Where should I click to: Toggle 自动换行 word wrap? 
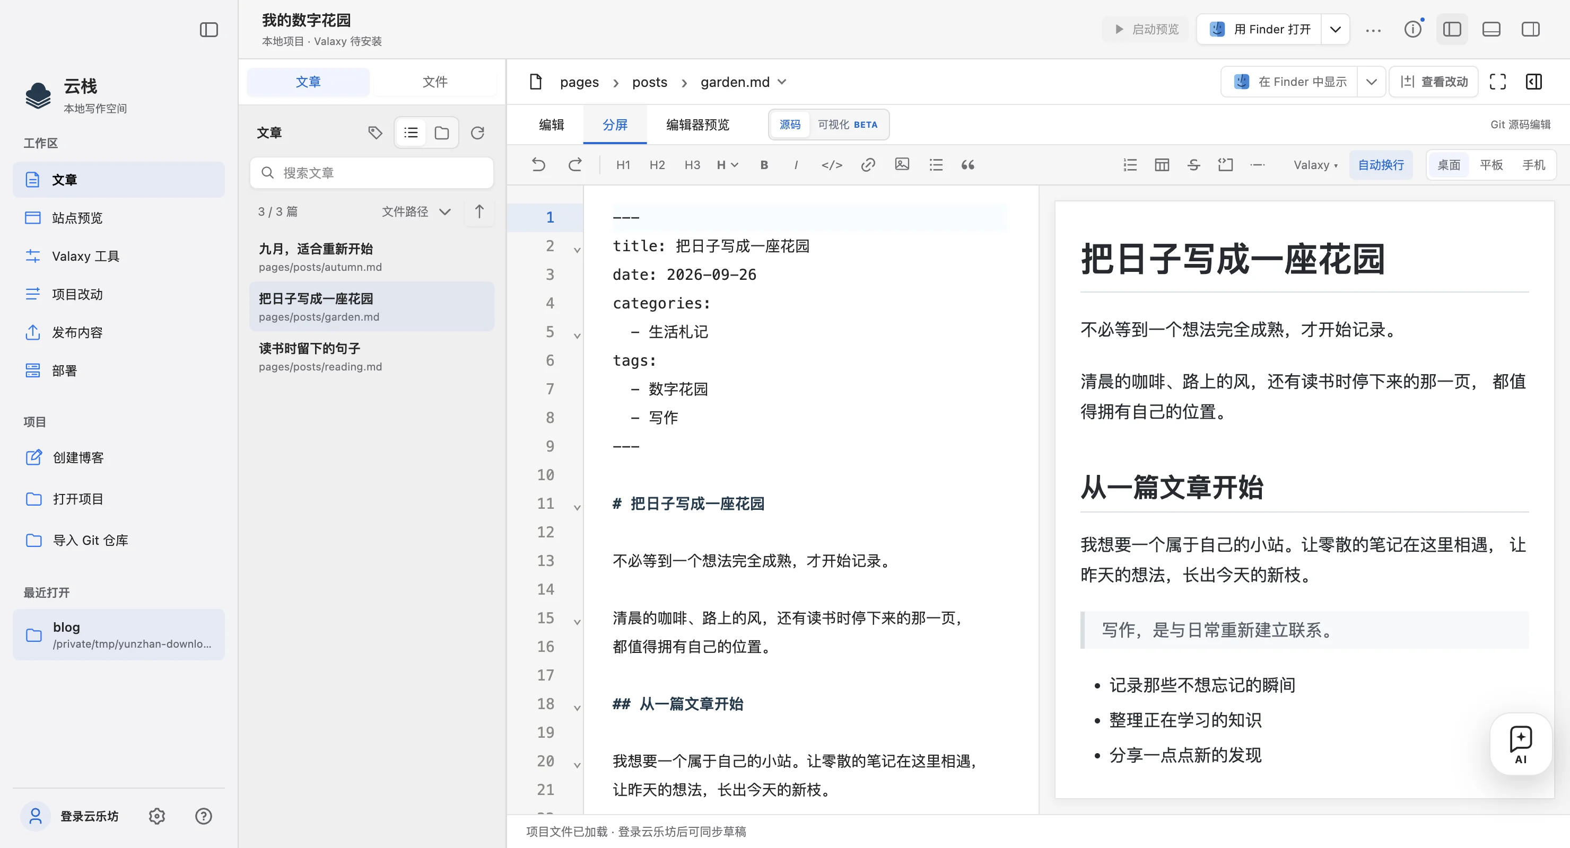point(1381,164)
